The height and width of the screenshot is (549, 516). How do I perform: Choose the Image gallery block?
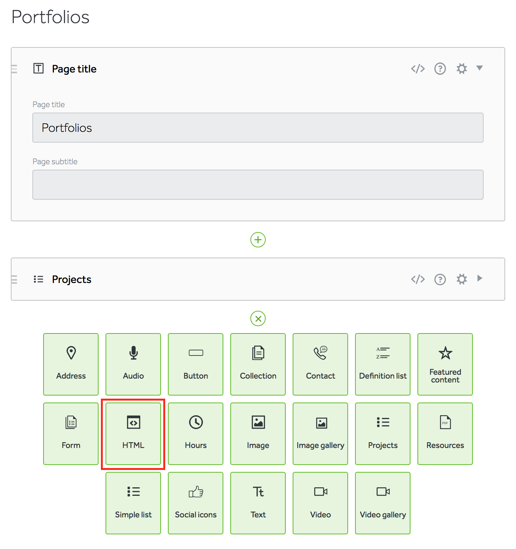pos(320,434)
